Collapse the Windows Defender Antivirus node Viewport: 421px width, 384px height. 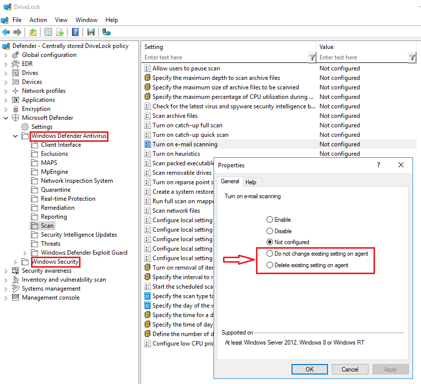pyautogui.click(x=15, y=136)
